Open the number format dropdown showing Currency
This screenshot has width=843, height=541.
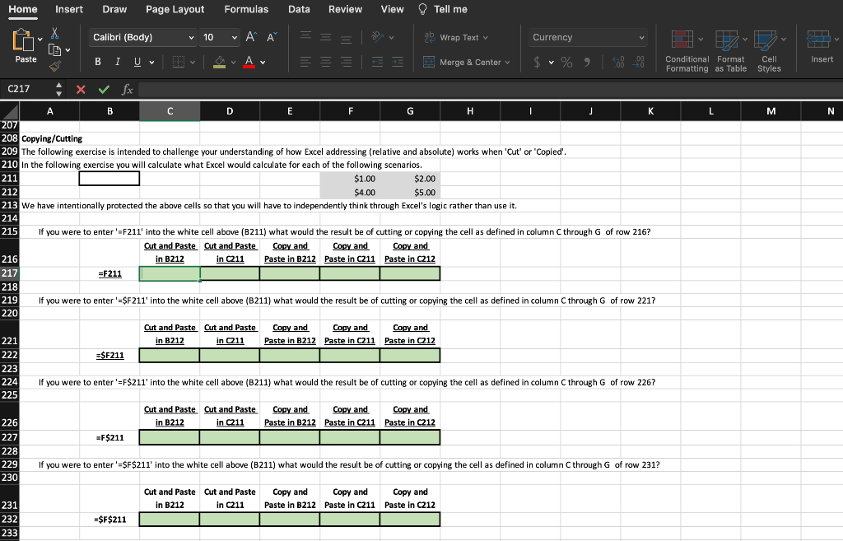coord(586,37)
